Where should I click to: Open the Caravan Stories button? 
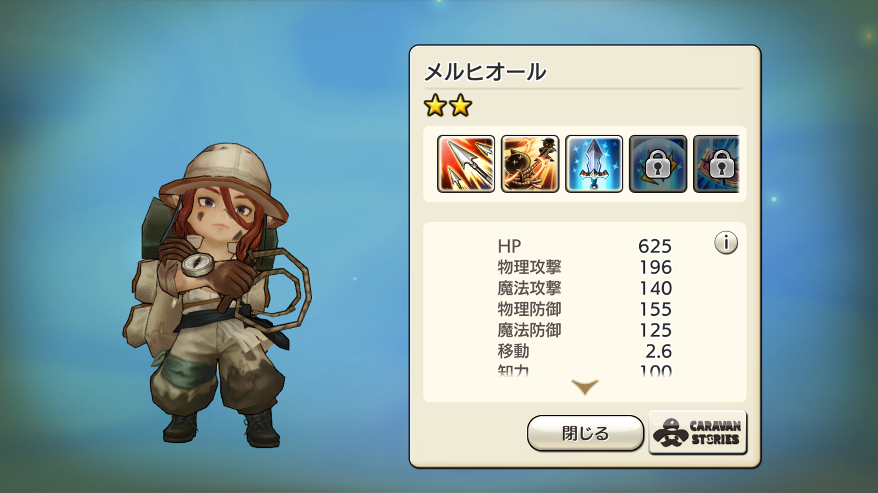coord(698,432)
